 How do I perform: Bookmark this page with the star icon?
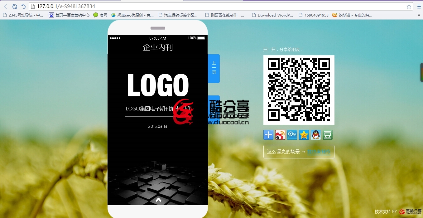point(409,7)
